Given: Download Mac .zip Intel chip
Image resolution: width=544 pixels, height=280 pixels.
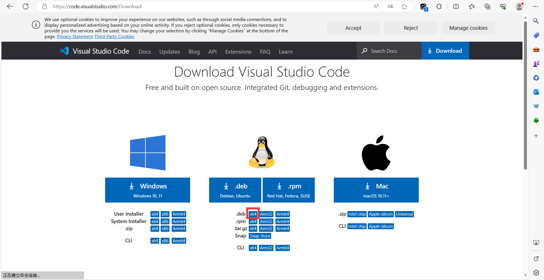Looking at the screenshot, I should (357, 214).
